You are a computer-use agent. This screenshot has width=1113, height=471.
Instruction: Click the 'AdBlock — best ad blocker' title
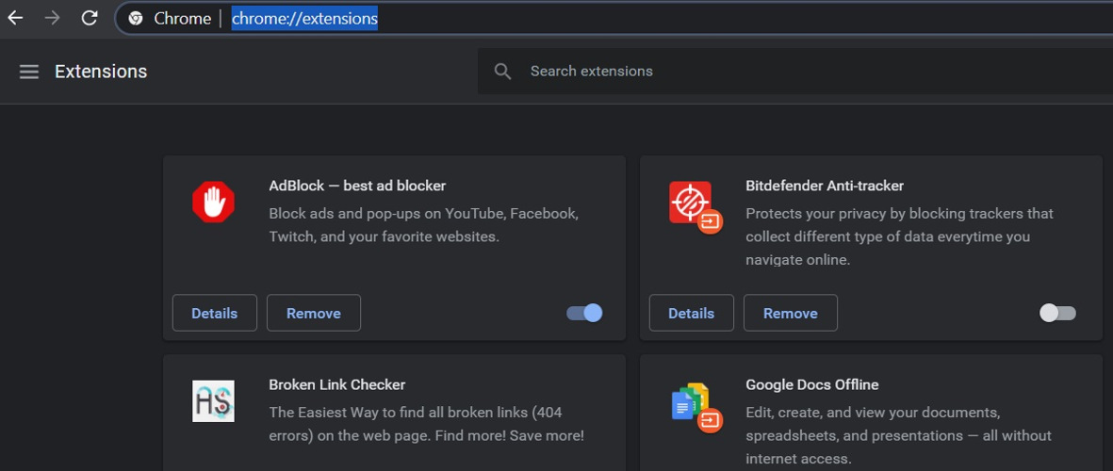[x=357, y=186]
